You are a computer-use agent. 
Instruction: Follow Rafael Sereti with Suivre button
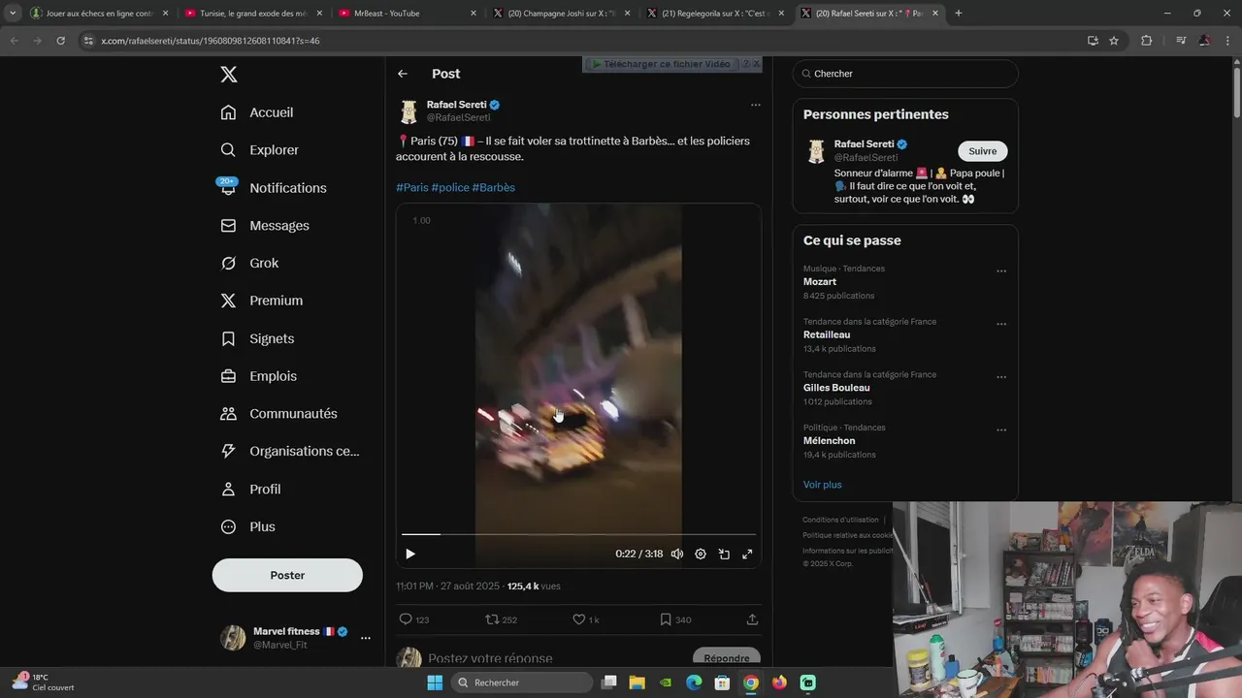(x=983, y=151)
